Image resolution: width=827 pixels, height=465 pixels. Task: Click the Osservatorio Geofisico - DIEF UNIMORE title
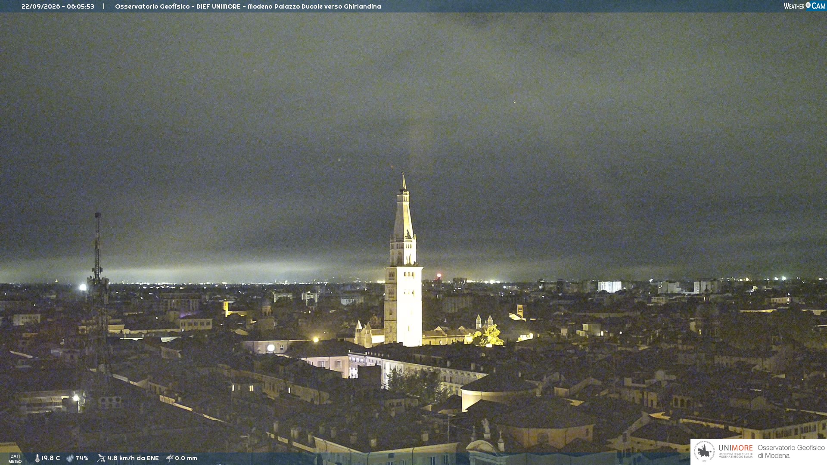pos(178,6)
